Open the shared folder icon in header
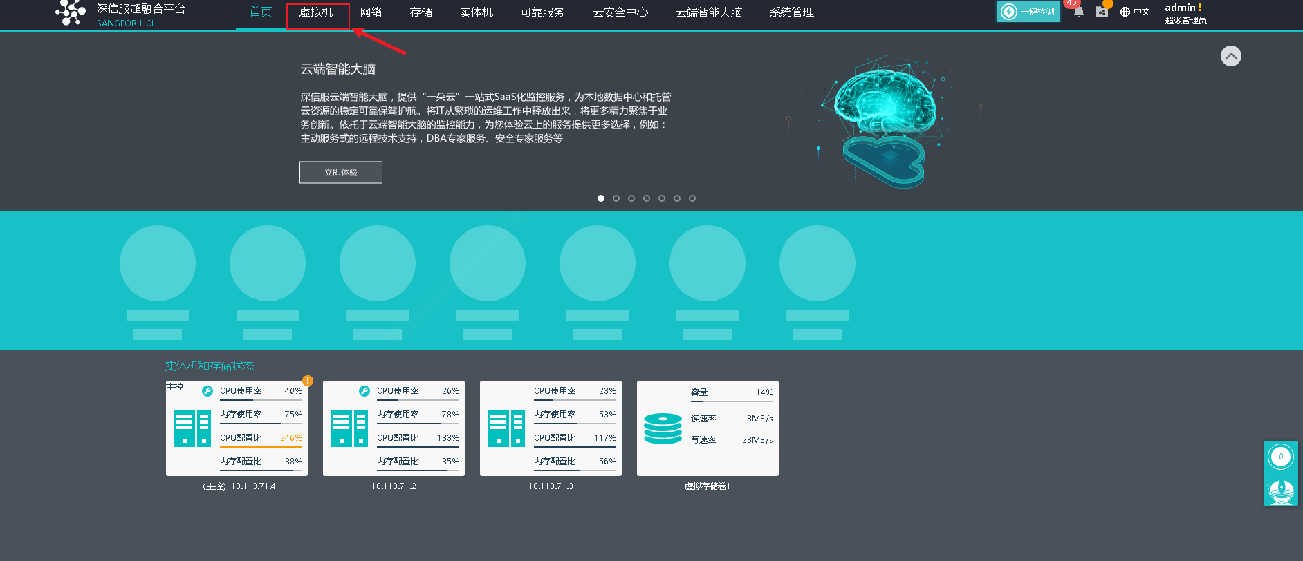This screenshot has width=1303, height=561. point(1102,12)
